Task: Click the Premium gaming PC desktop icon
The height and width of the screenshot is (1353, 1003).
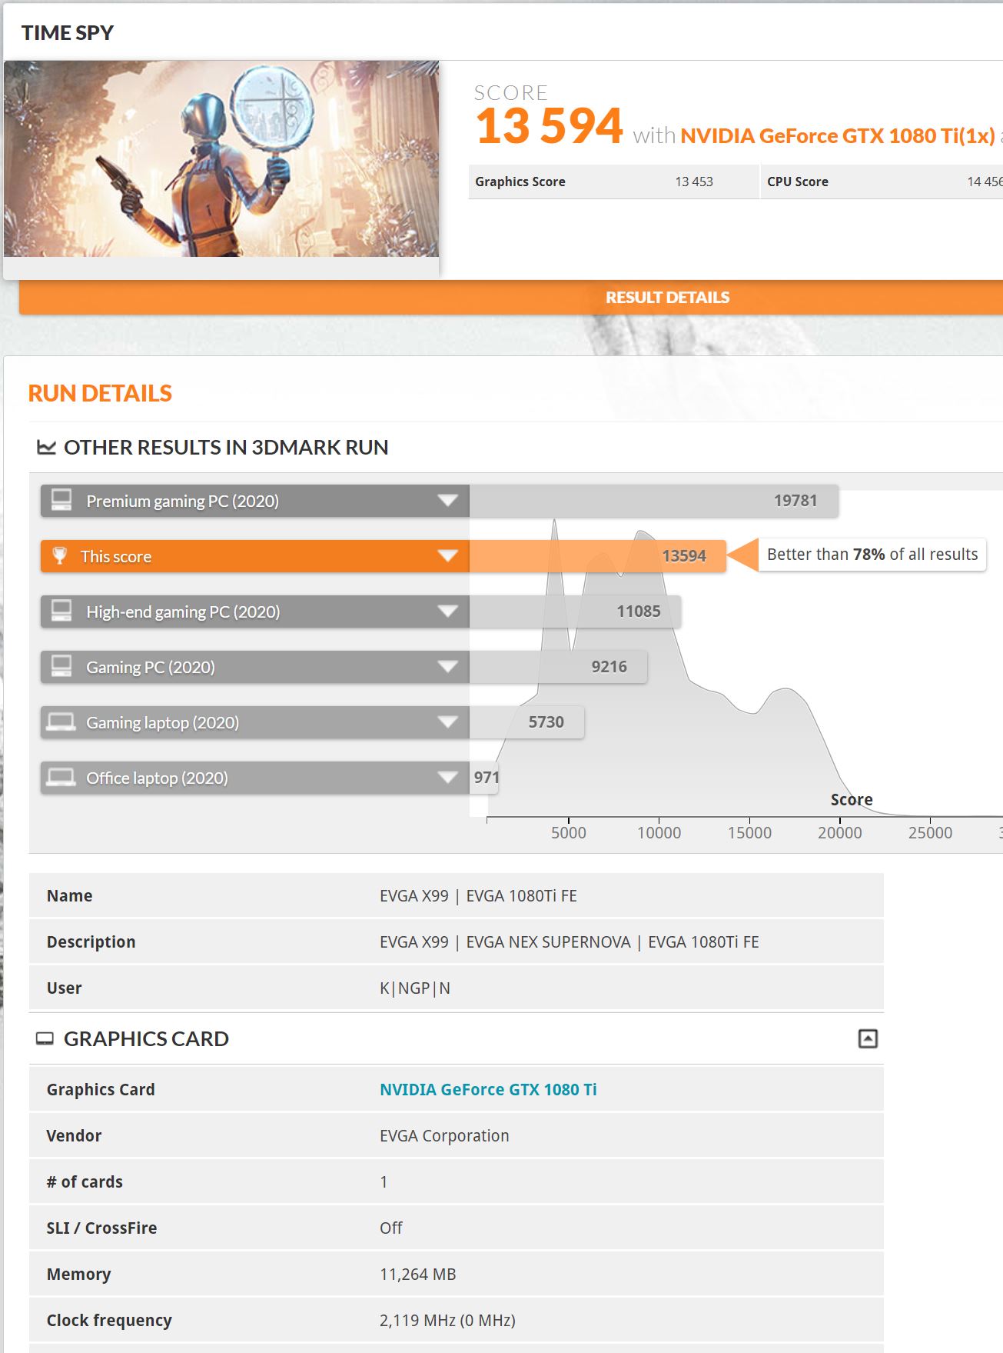Action: [x=61, y=500]
